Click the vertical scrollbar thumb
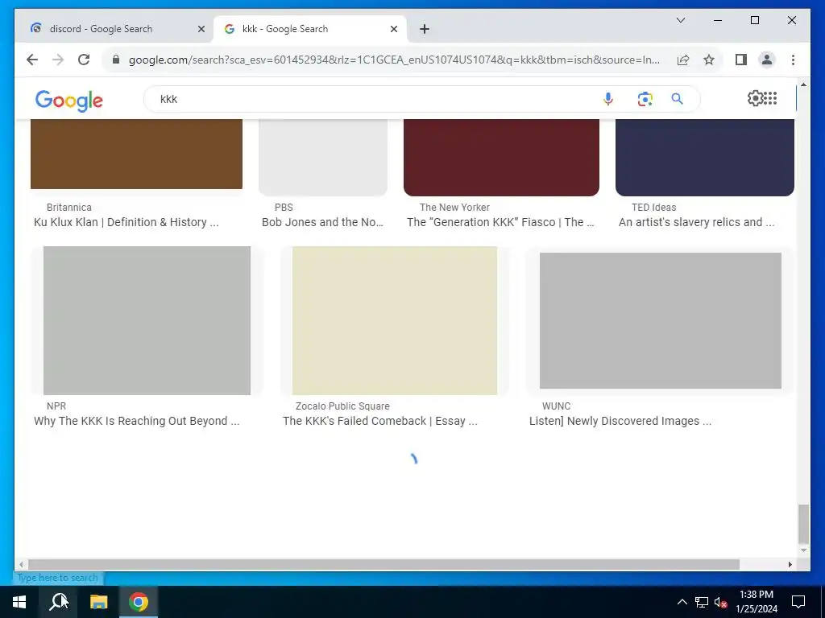825x618 pixels. (803, 524)
